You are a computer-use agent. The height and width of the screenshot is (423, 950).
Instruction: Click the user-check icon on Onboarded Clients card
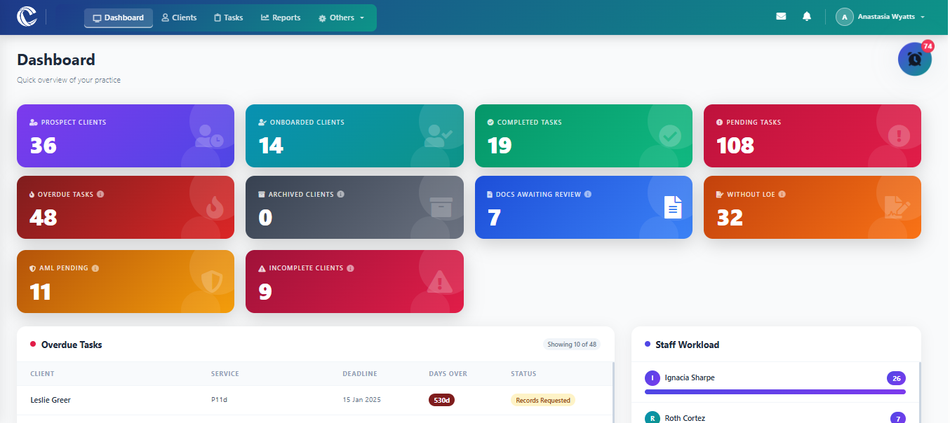[439, 136]
